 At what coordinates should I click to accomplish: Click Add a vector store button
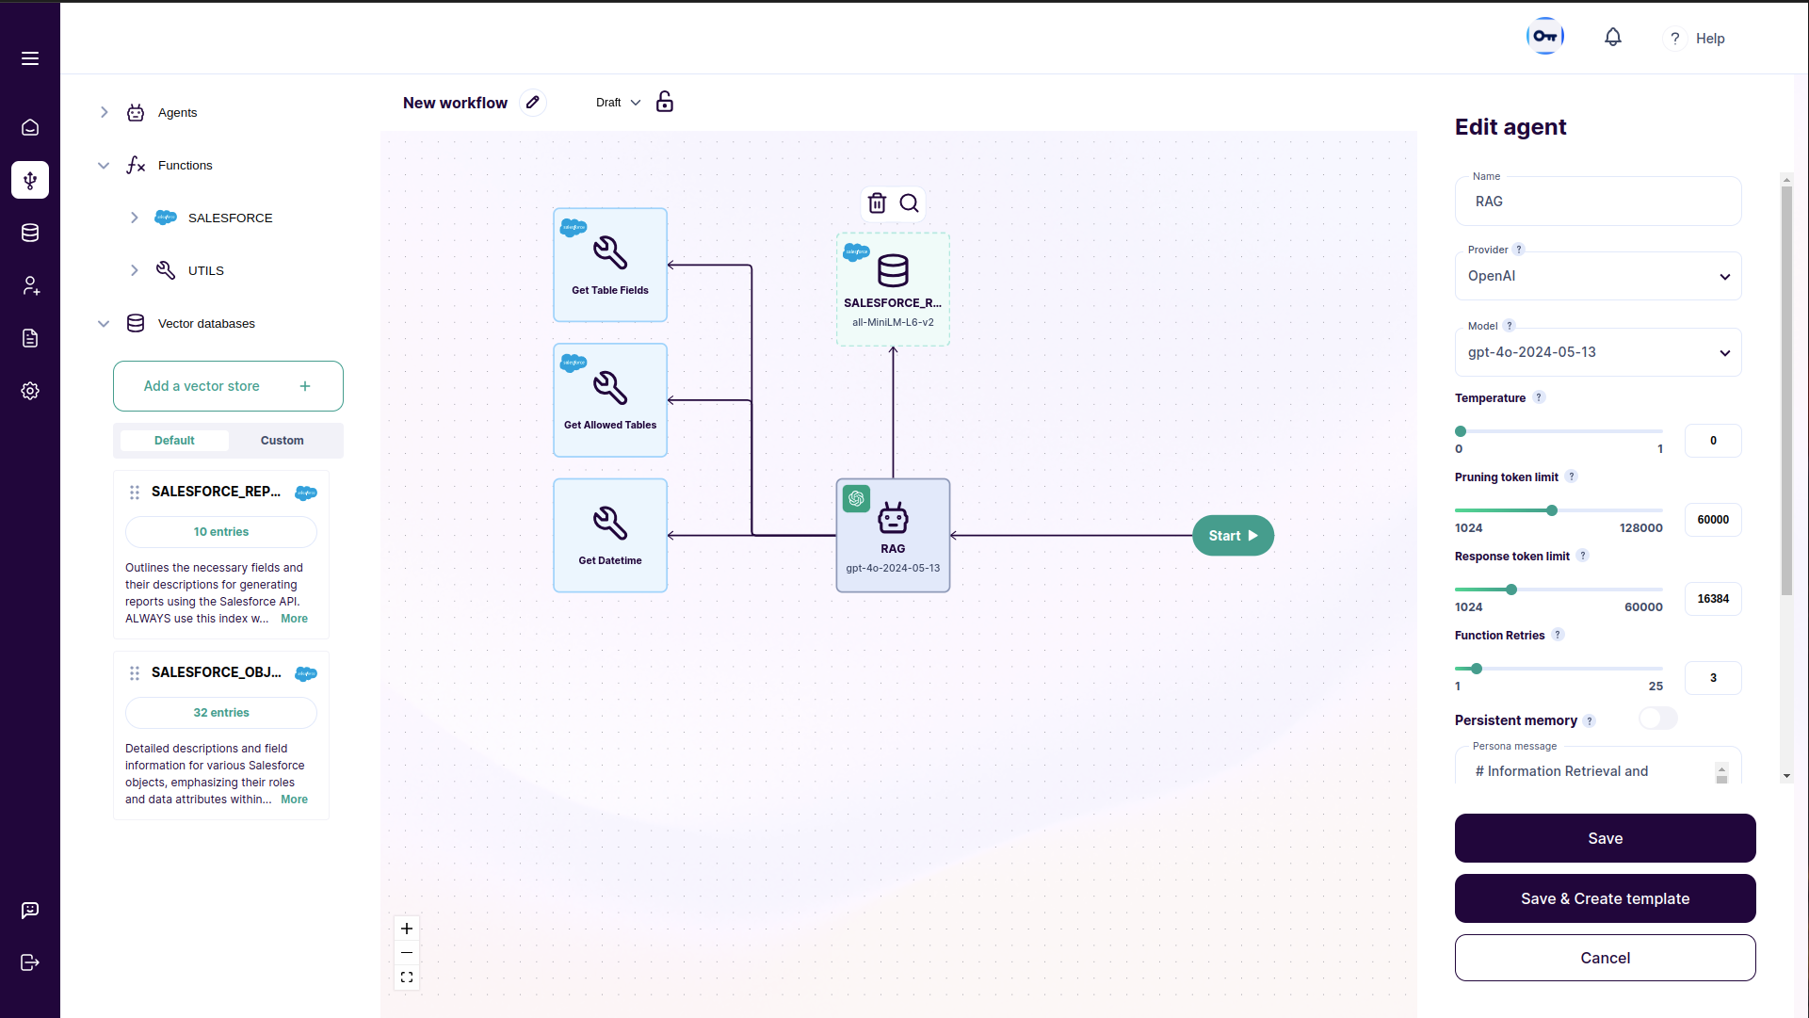tap(228, 386)
